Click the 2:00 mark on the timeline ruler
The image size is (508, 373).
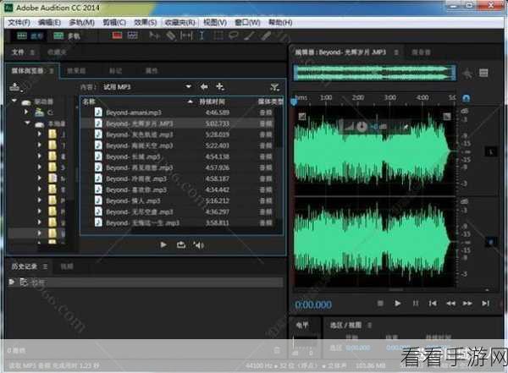tap(357, 97)
